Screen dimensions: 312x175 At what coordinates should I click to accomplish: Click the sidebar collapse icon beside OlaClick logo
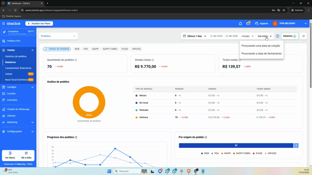pyautogui.click(x=4, y=23)
